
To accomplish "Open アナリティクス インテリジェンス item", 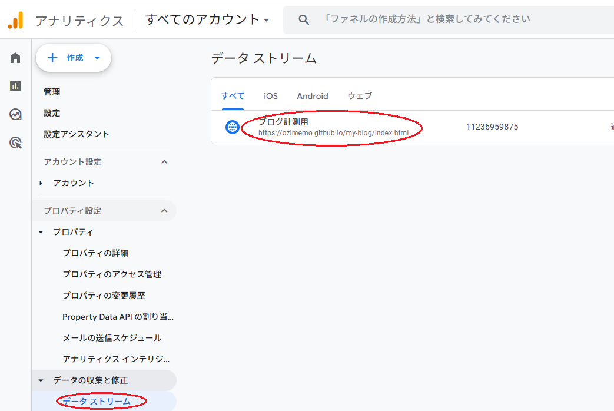I will [116, 359].
